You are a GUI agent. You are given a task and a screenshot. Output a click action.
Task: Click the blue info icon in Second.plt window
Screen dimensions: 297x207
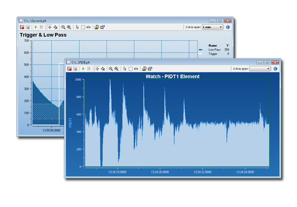(228, 27)
